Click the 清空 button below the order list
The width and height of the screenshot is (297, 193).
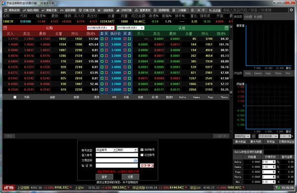[9, 136]
